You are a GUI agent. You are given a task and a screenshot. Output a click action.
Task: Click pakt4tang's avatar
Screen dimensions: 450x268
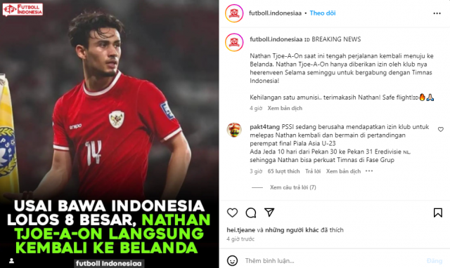pyautogui.click(x=234, y=130)
